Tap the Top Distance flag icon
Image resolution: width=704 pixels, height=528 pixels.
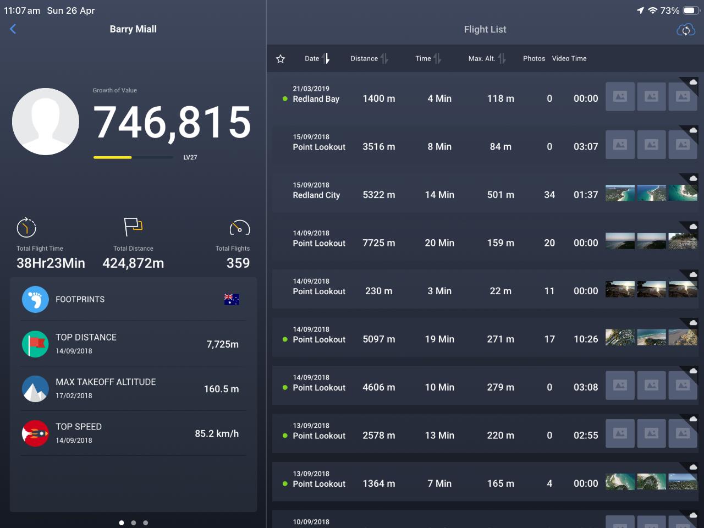(35, 344)
